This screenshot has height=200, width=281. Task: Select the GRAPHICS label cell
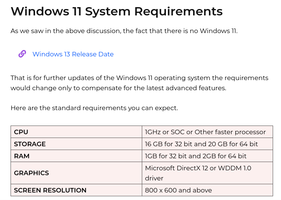(31, 173)
